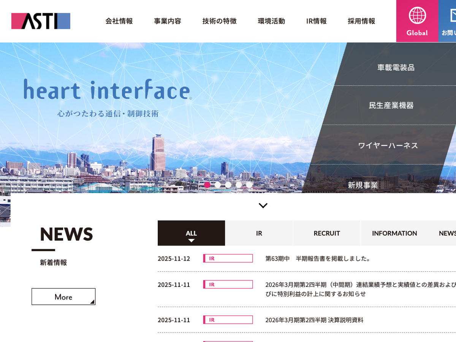Click the scroll-down chevron below the banner
The width and height of the screenshot is (456, 342).
[x=263, y=206]
